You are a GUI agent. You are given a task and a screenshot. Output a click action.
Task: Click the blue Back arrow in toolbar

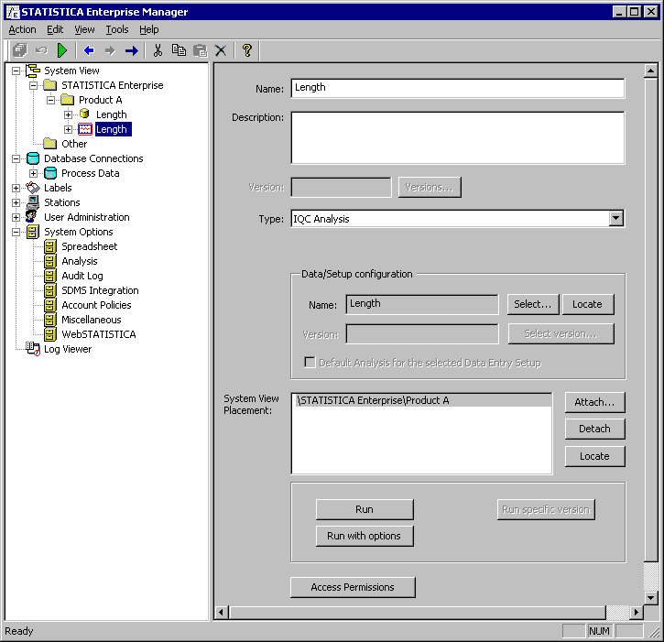89,50
